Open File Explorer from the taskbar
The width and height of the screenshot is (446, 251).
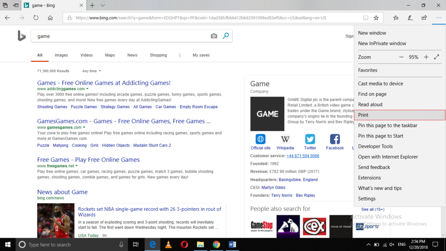(x=200, y=244)
